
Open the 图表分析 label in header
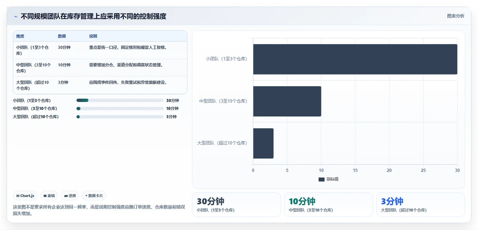coord(455,16)
